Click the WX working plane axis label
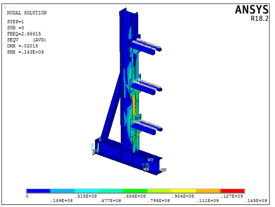 pos(146,169)
